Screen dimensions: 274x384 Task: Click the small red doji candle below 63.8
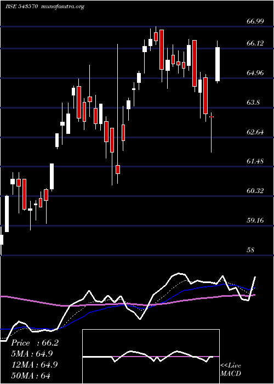point(212,117)
